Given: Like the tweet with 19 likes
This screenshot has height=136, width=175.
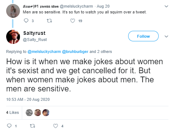Looking at the screenshot, I should (x=73, y=21).
